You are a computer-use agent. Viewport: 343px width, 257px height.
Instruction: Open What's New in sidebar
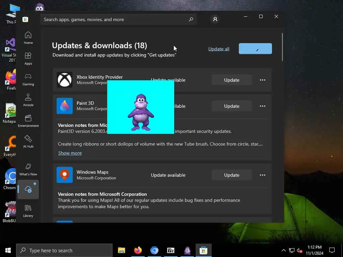[28, 170]
